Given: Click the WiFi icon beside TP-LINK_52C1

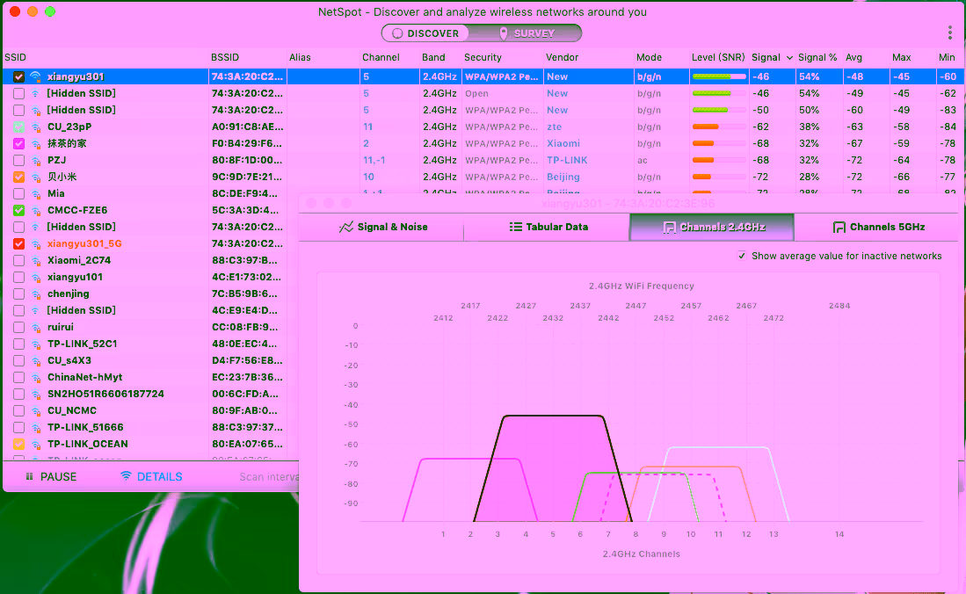Looking at the screenshot, I should [36, 344].
